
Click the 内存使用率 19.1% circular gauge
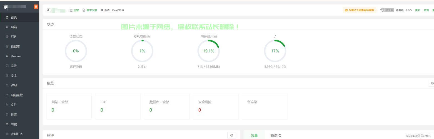click(x=208, y=51)
